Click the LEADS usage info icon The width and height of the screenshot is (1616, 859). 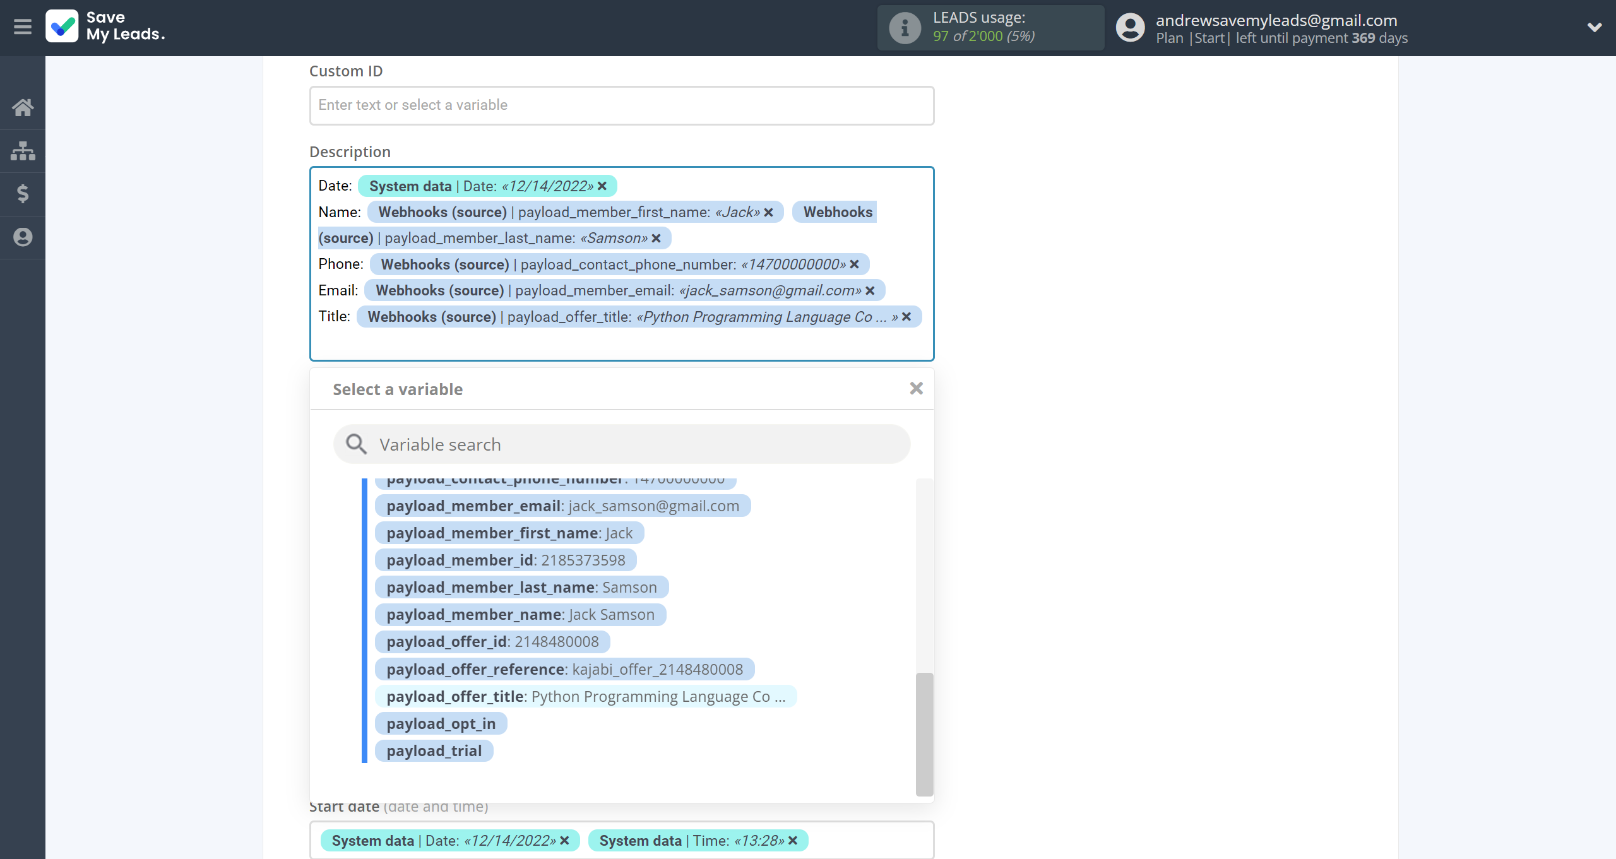905,28
